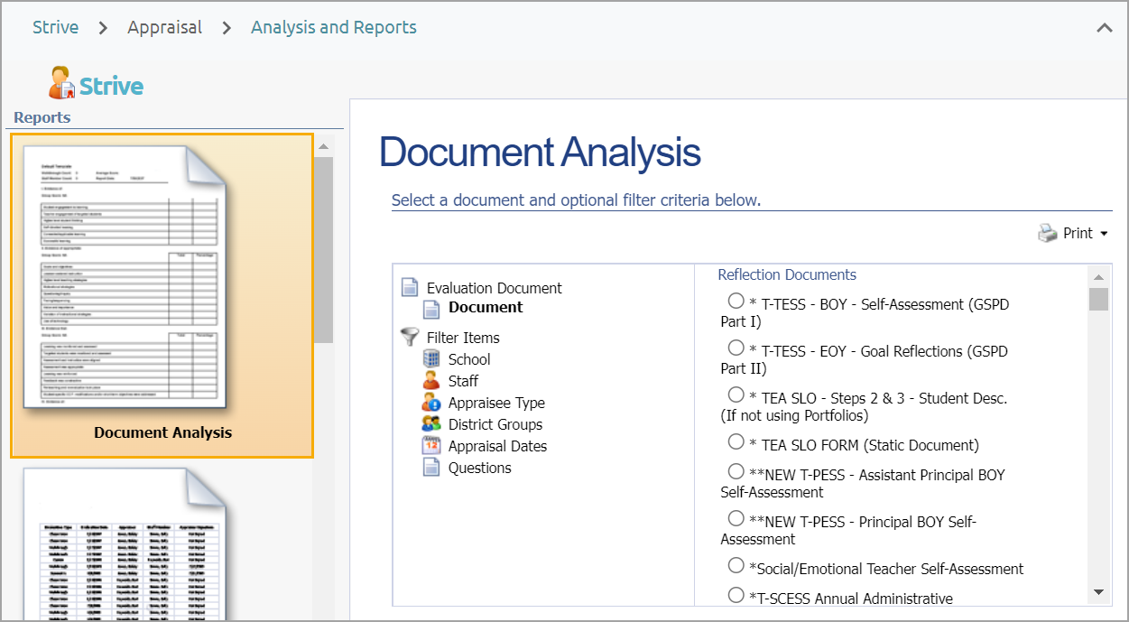Select TEA SLO Steps 2 & 3 radio button
This screenshot has height=622, width=1129.
click(736, 395)
